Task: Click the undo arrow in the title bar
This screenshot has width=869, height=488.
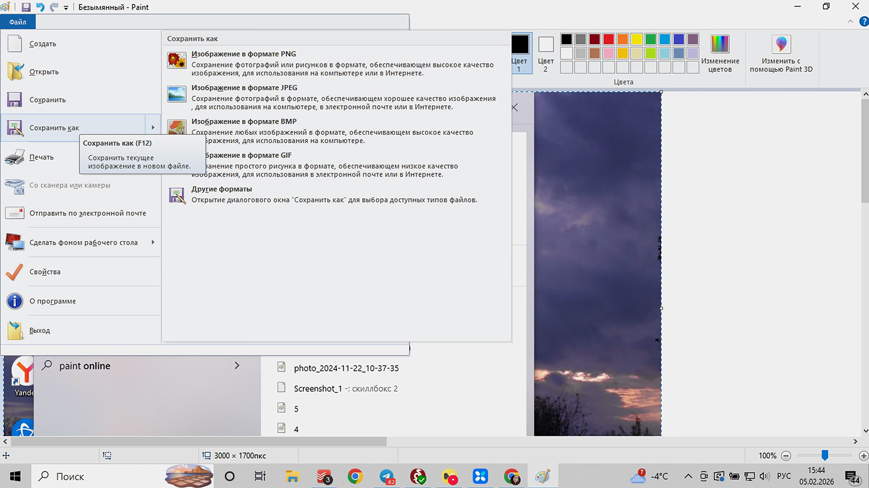Action: [40, 7]
